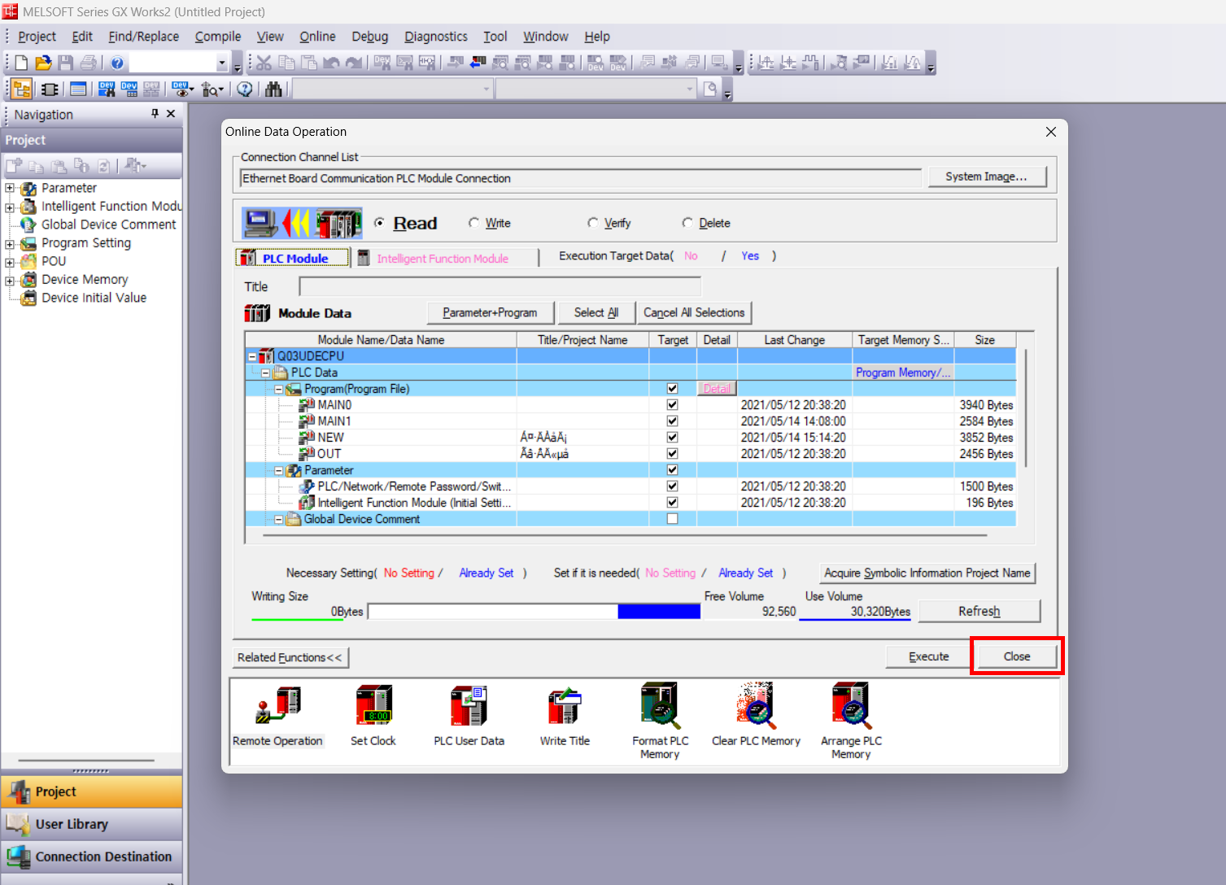This screenshot has height=885, width=1226.
Task: Open the Connection Destination pane
Action: (x=91, y=857)
